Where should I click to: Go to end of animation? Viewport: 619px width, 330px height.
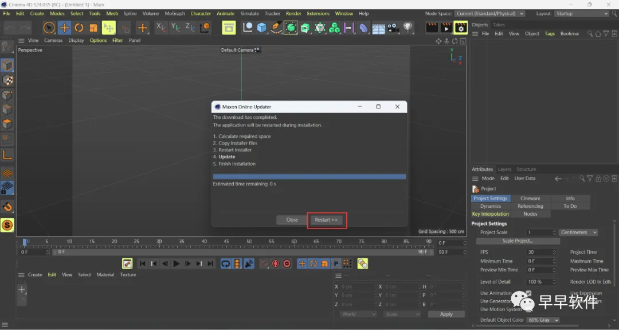[210, 263]
